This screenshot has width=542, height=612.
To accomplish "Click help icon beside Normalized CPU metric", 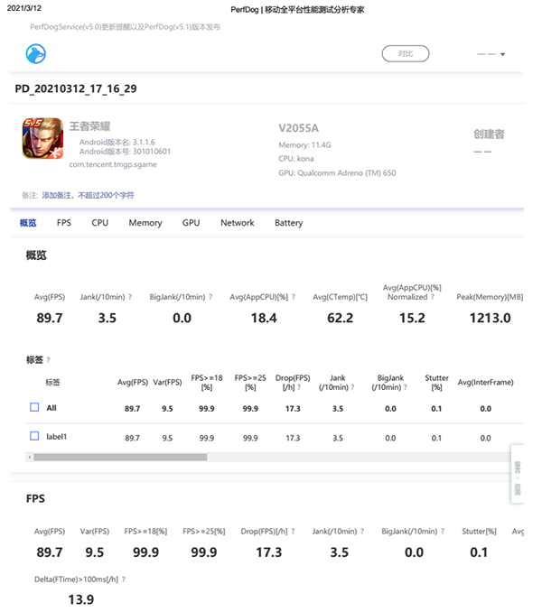I will 434,297.
